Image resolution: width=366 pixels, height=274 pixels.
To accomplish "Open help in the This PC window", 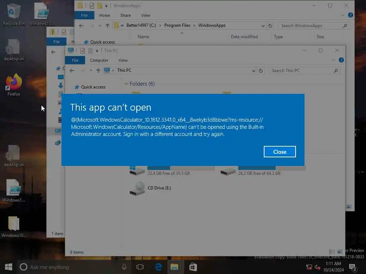I will click(341, 60).
